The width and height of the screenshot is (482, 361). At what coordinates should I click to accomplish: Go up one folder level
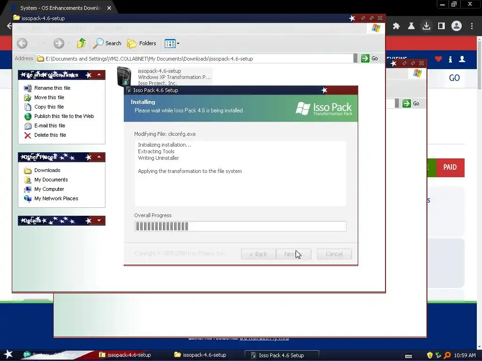(81, 43)
